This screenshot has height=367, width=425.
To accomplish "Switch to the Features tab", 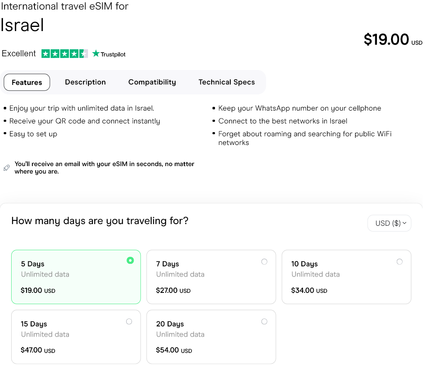I will pos(27,82).
